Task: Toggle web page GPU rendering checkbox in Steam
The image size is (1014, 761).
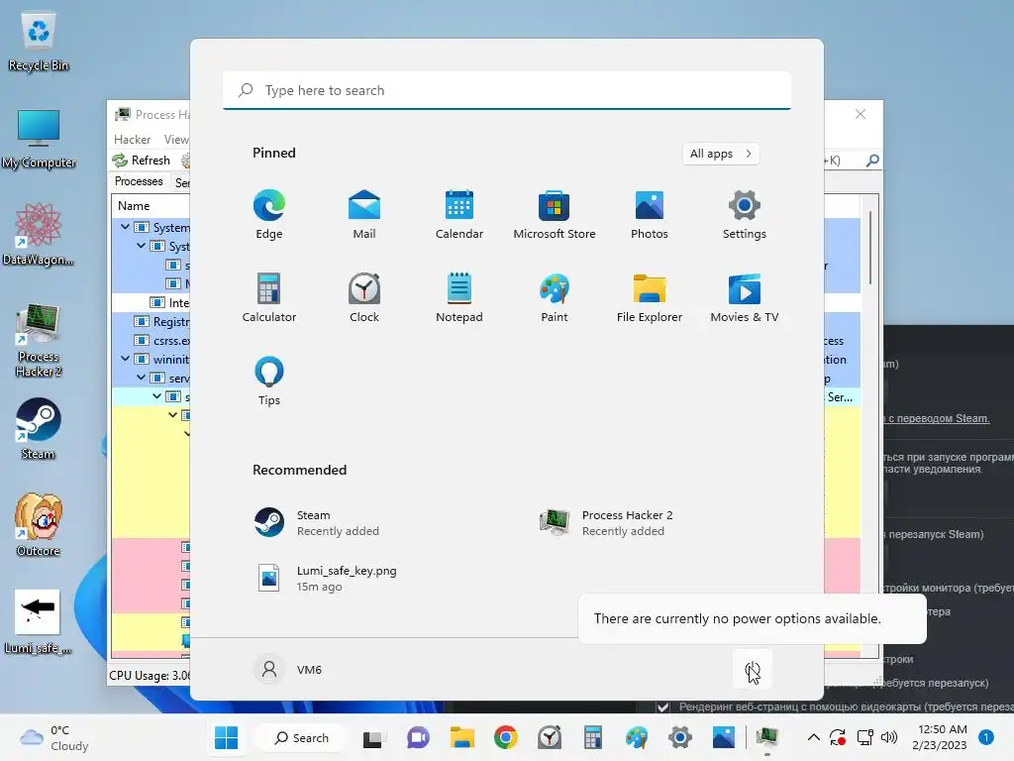Action: point(662,707)
